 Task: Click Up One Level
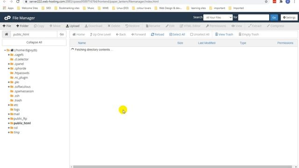[x=100, y=34]
